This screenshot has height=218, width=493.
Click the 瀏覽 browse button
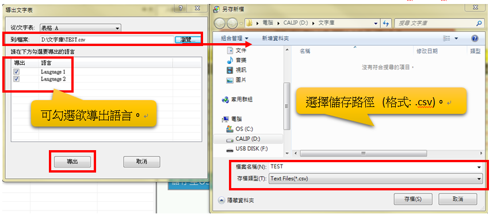tap(188, 40)
